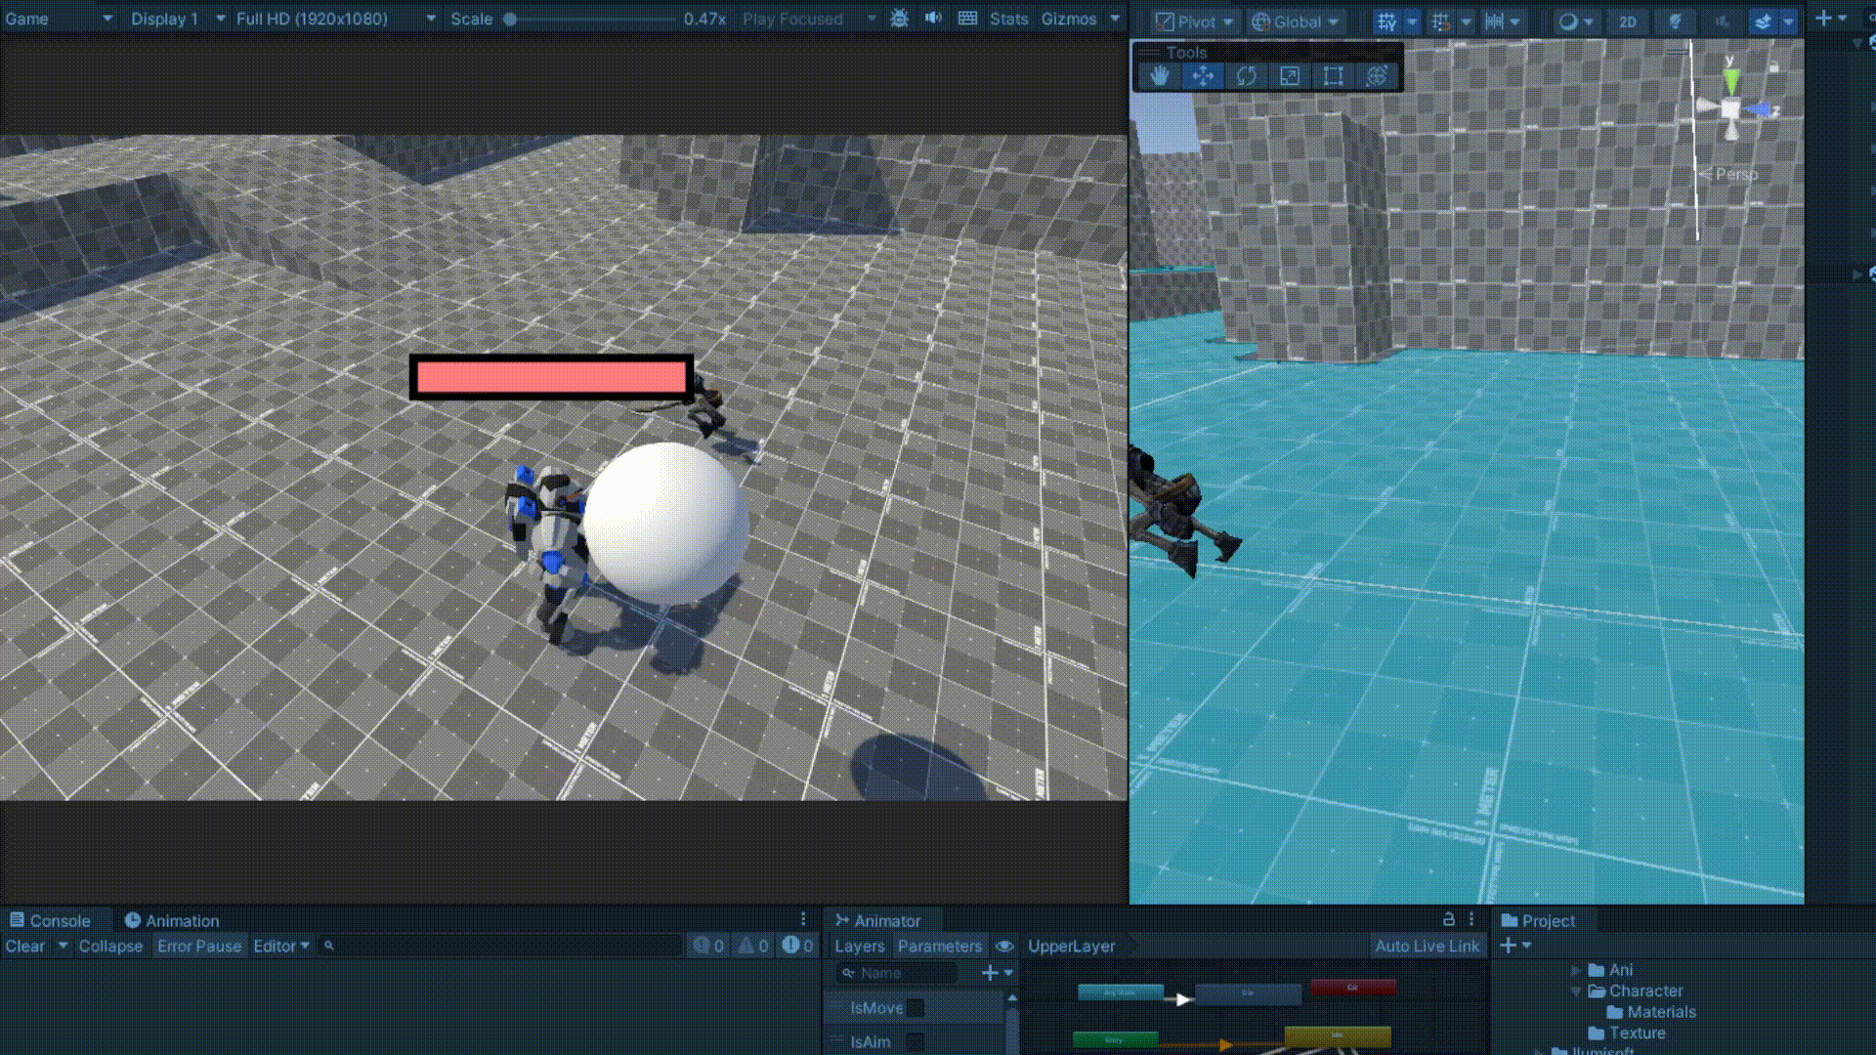Toggle the IsMove parameter checkbox
Image resolution: width=1876 pixels, height=1055 pixels.
click(916, 1007)
